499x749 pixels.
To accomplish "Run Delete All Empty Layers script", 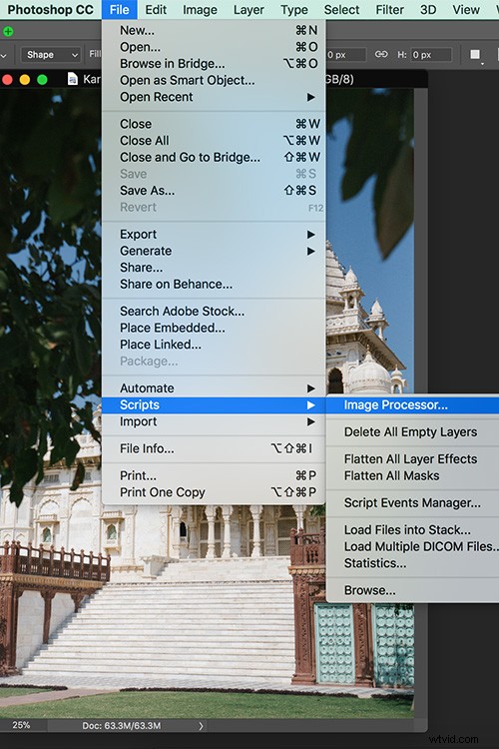I will point(412,431).
